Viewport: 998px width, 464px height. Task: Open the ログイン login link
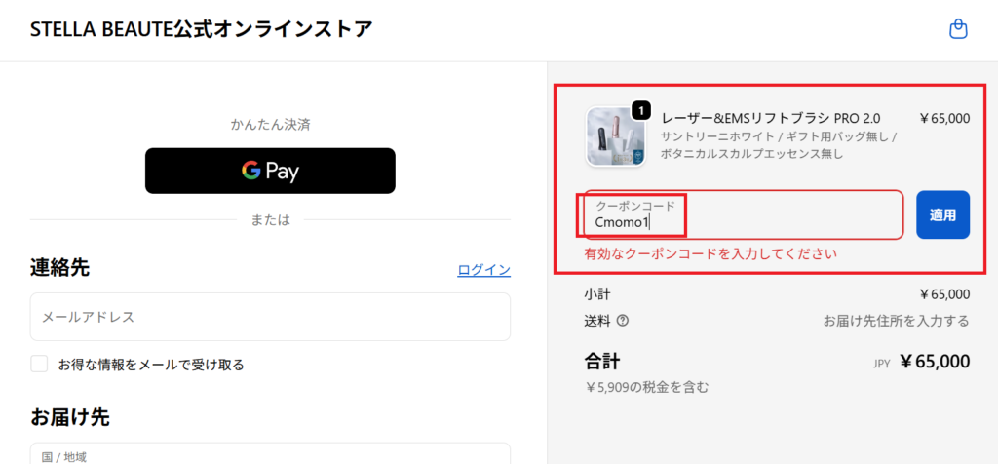point(483,270)
